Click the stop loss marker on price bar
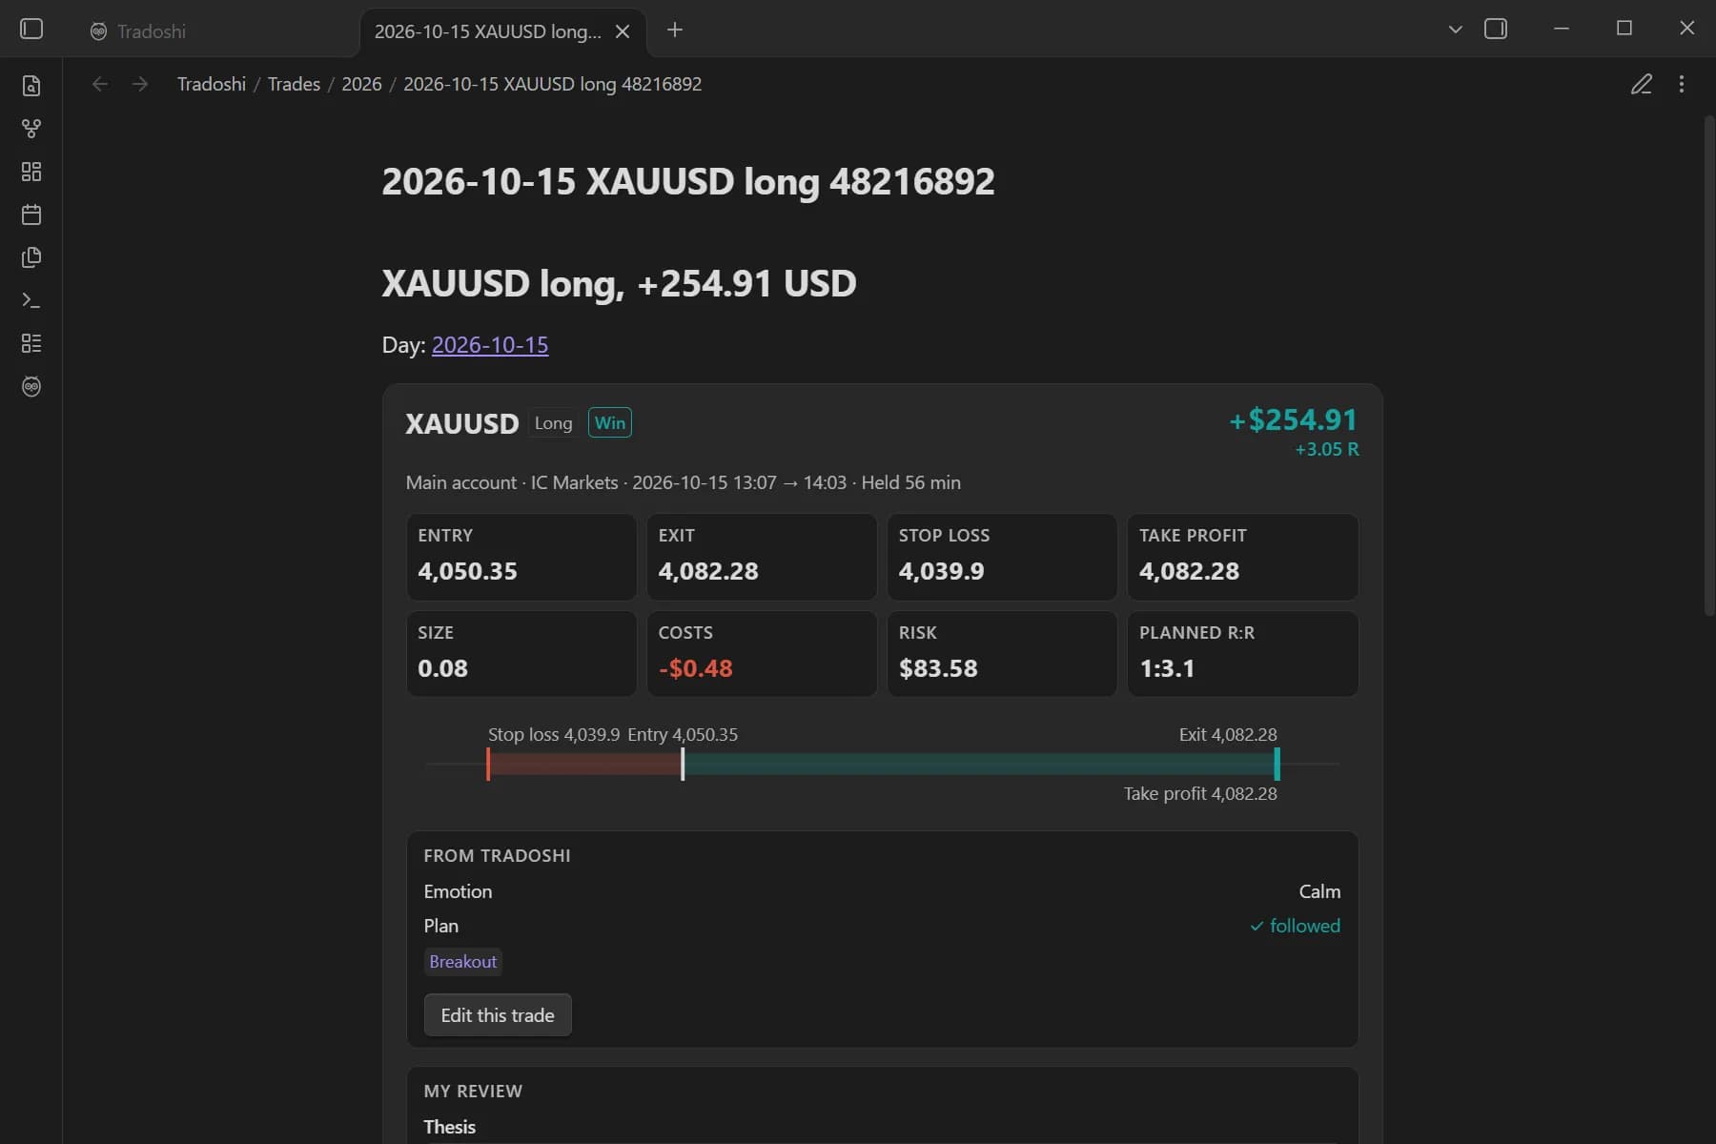This screenshot has width=1716, height=1144. [488, 765]
